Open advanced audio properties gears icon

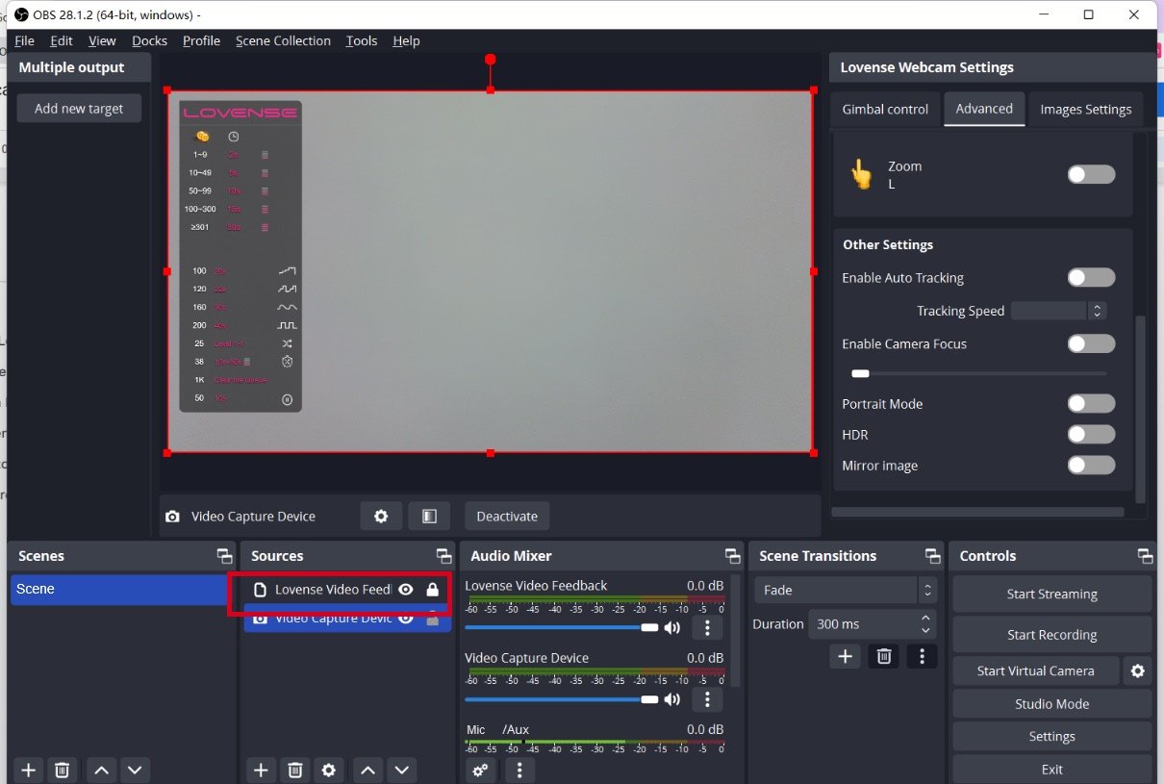point(480,770)
